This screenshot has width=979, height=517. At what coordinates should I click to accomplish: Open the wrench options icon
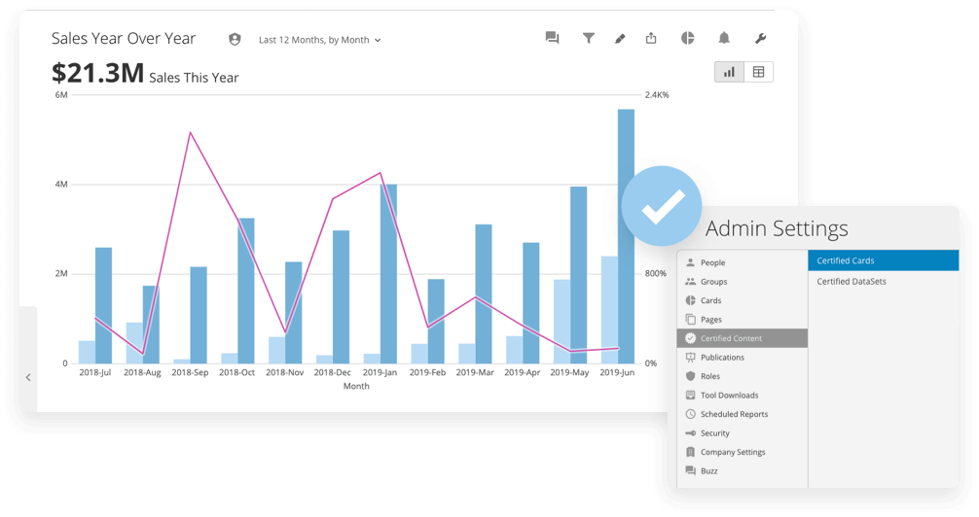(760, 39)
